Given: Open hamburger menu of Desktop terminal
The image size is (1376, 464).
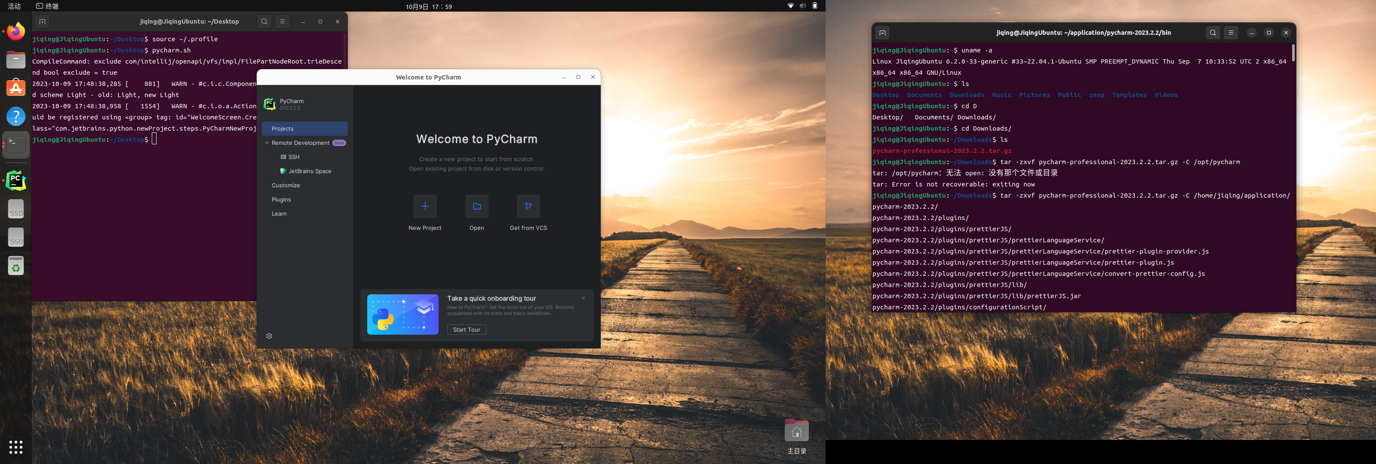Looking at the screenshot, I should click(x=283, y=21).
